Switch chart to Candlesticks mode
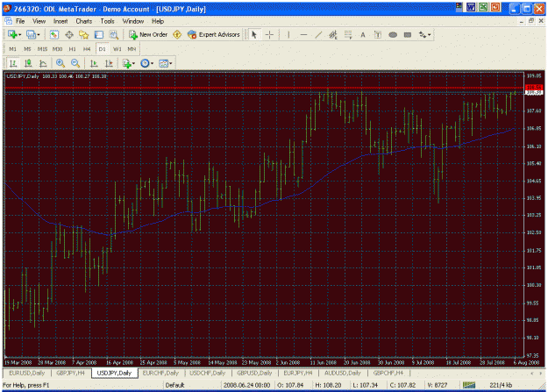Screen dimensions: 548x392 [28, 63]
